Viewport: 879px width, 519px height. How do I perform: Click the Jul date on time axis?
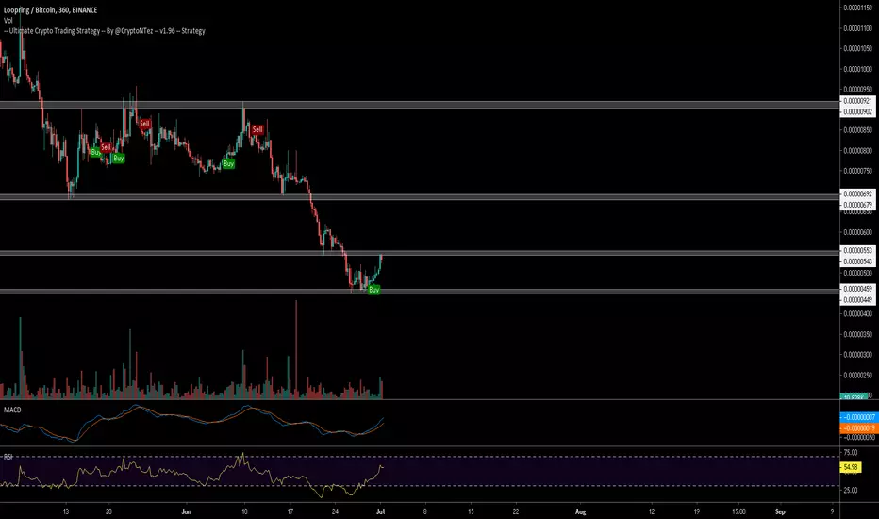[x=381, y=511]
